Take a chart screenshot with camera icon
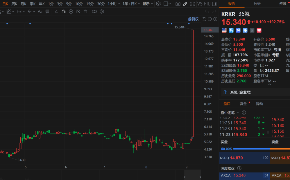This screenshot has width=290, height=180. tap(178, 4)
